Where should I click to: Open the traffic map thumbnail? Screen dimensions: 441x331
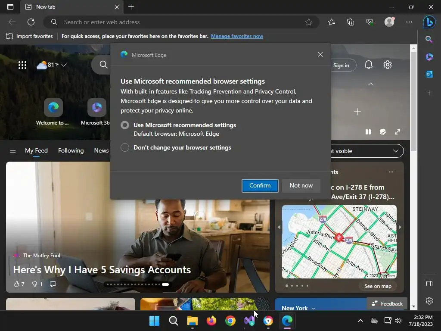coord(339,242)
